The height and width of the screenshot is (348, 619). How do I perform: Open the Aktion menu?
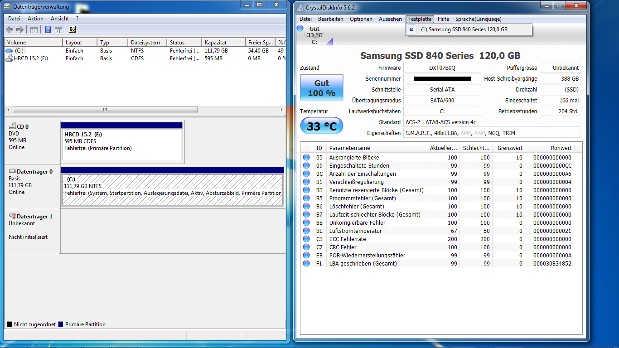pos(35,19)
